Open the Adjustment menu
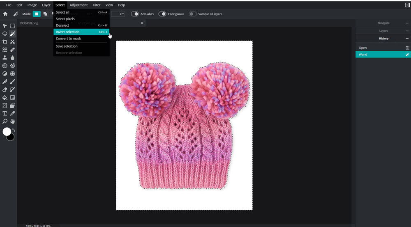 point(79,5)
